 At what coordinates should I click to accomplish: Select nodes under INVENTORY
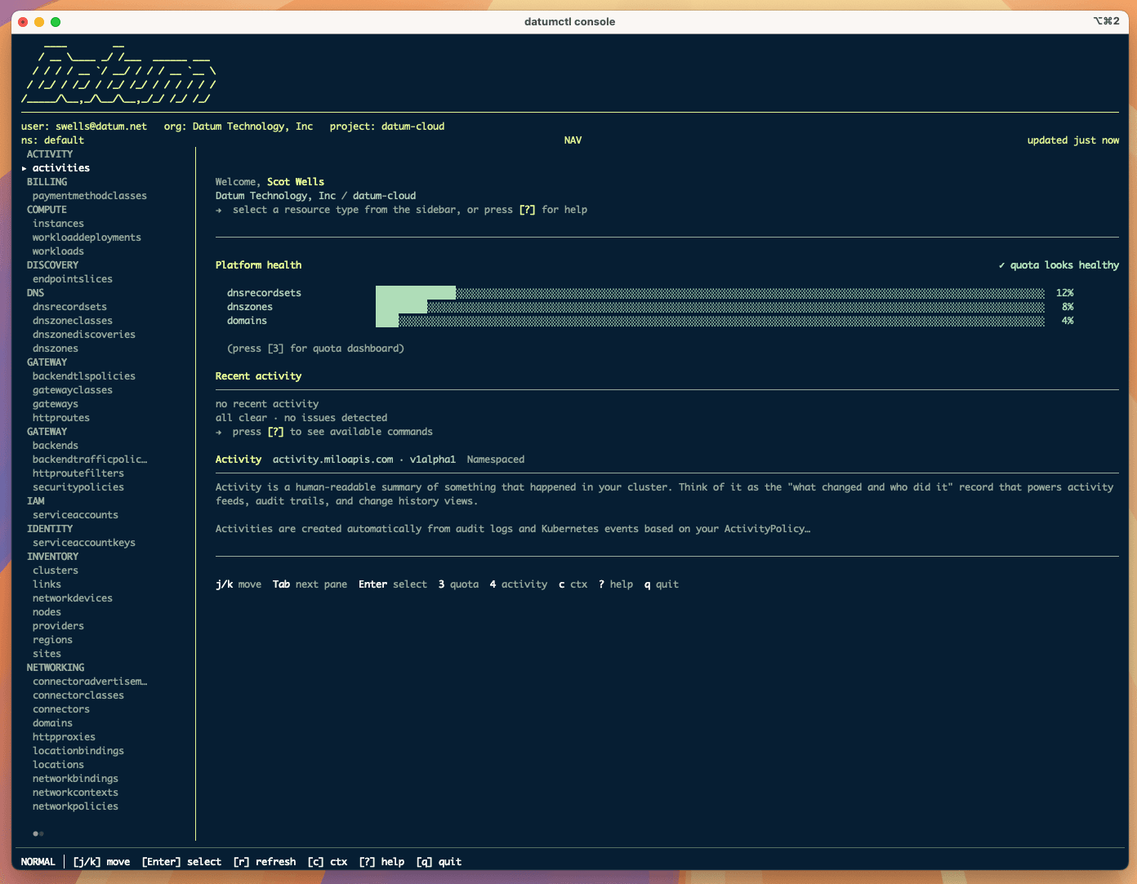click(x=47, y=612)
